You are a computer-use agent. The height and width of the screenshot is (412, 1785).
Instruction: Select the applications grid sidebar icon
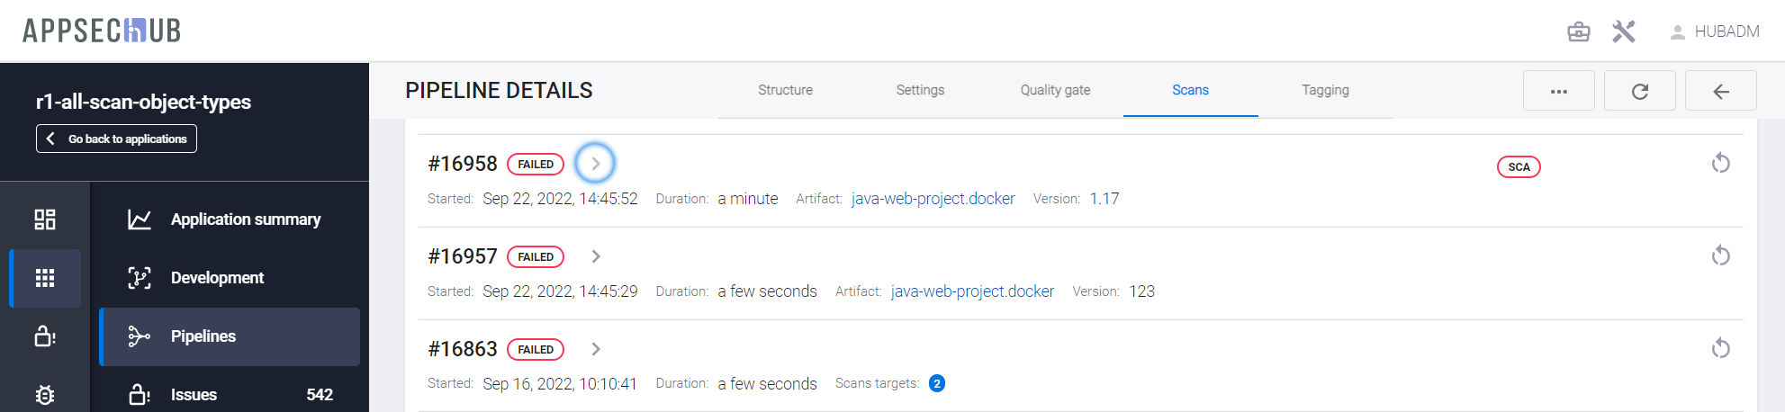pos(45,278)
